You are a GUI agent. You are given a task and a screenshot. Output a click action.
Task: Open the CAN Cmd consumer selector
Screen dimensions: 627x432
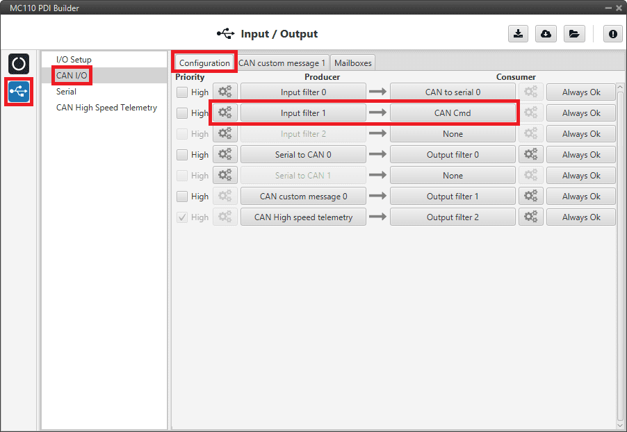click(x=453, y=113)
